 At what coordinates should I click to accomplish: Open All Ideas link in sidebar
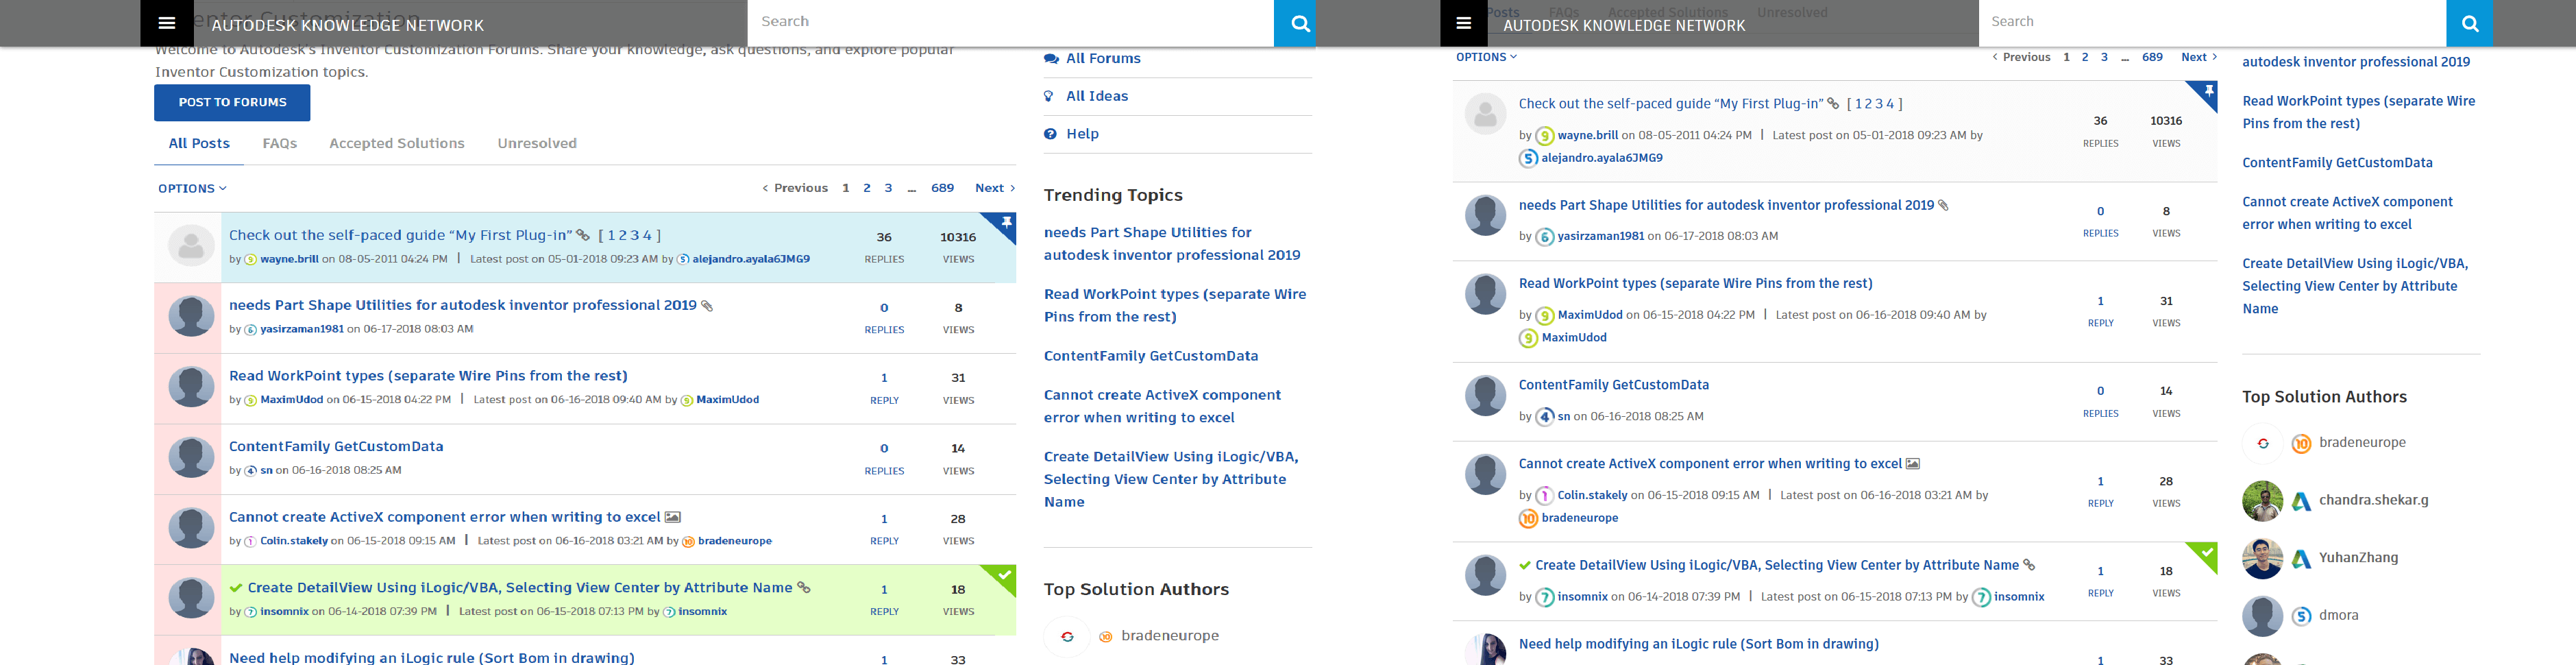tap(1097, 96)
